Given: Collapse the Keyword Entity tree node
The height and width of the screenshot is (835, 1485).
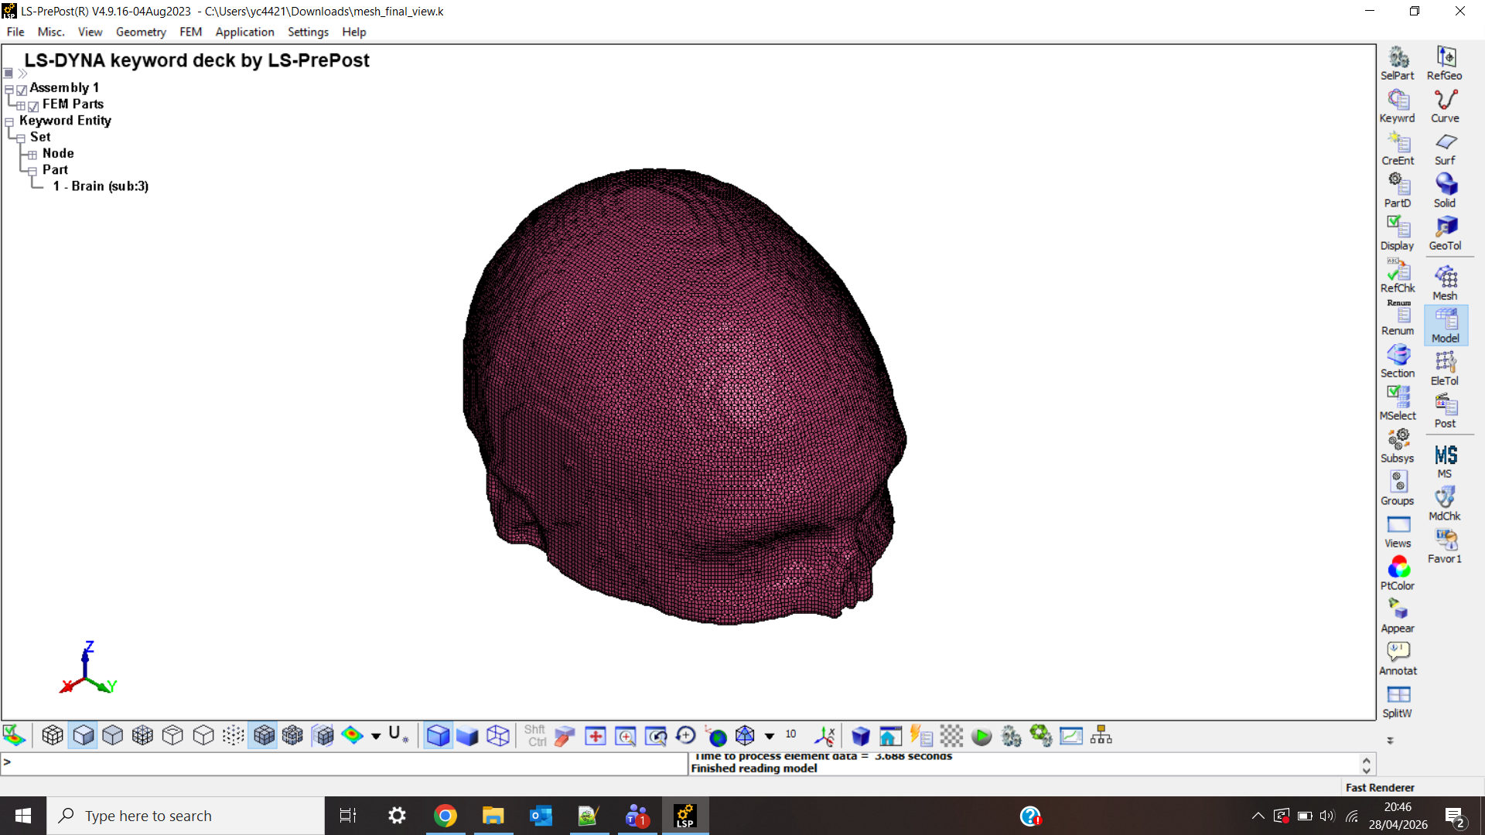Looking at the screenshot, I should (x=9, y=121).
